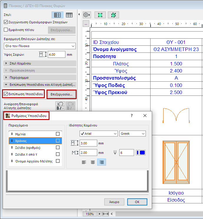Redo the format change
The height and width of the screenshot is (219, 203).
click(71, 106)
